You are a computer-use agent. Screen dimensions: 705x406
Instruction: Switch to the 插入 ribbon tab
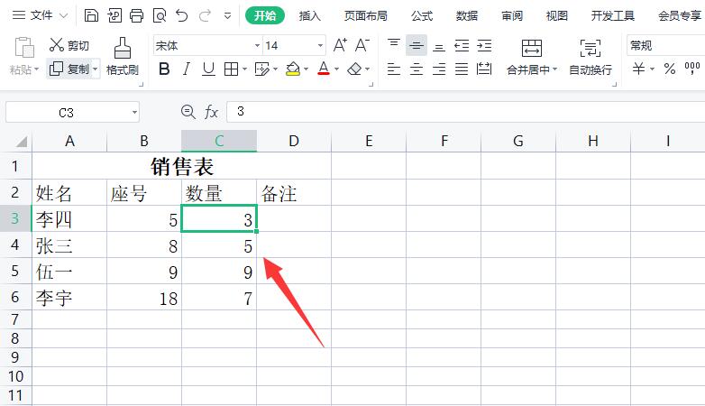(x=309, y=15)
